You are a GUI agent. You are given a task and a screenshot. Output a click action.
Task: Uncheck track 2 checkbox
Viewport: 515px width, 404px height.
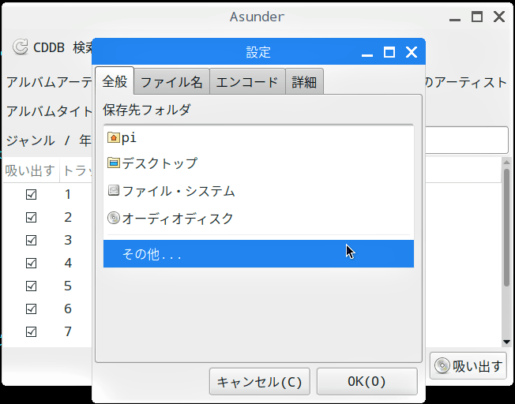click(32, 217)
